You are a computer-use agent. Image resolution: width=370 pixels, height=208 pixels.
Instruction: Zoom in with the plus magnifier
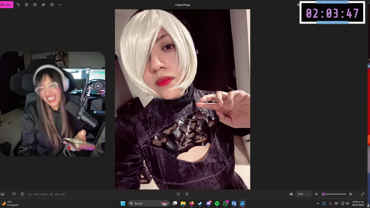[351, 194]
